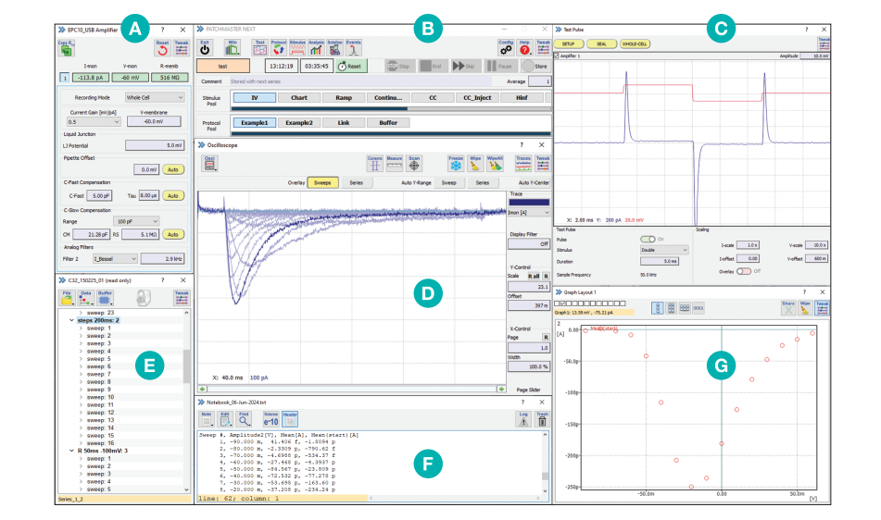
Task: Click the dark blue Trace color swatch
Action: (x=529, y=203)
